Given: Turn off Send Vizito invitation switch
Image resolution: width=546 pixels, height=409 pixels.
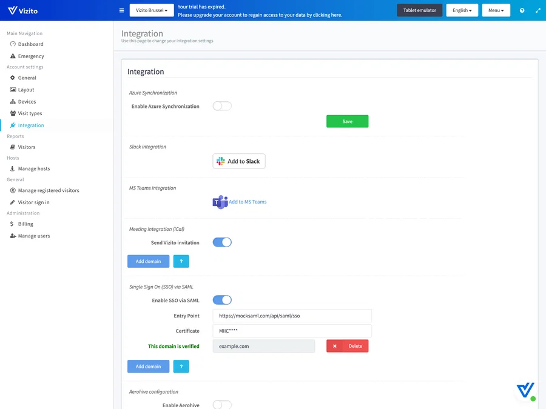Looking at the screenshot, I should [222, 242].
